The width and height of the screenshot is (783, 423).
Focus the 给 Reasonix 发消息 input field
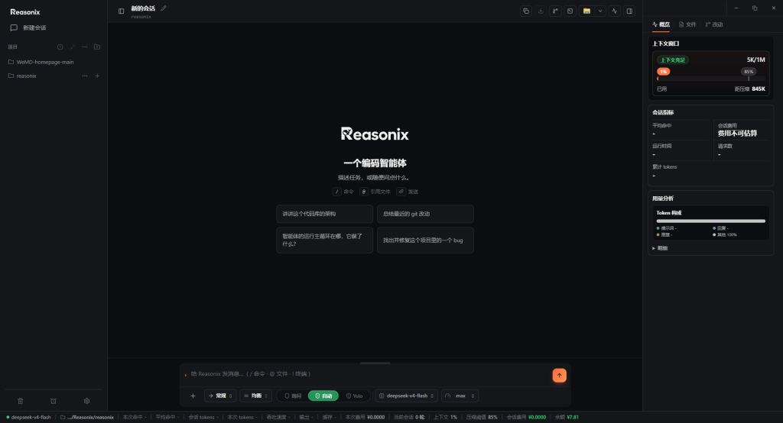[367, 374]
